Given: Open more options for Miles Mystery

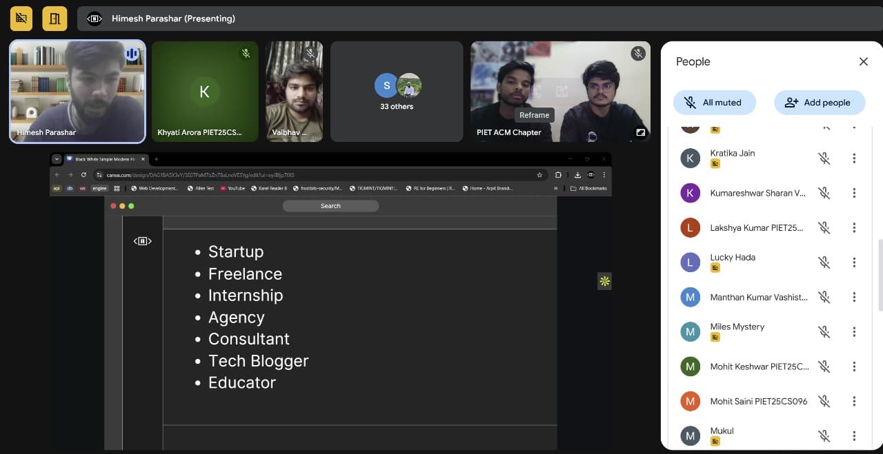Looking at the screenshot, I should (x=854, y=332).
